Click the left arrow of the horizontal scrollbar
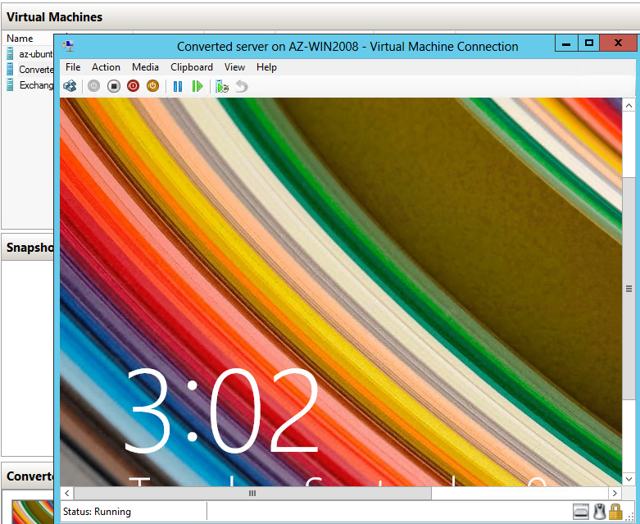The image size is (640, 524). coord(67,493)
